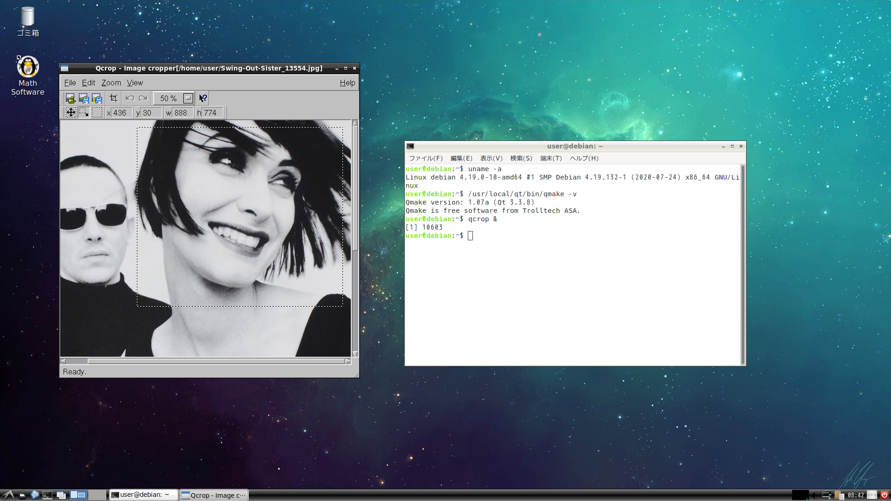Image resolution: width=891 pixels, height=501 pixels.
Task: Click the x coordinate field showing 436
Action: pos(123,113)
